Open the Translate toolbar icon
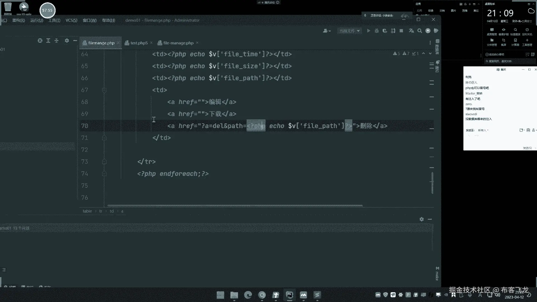 [411, 31]
